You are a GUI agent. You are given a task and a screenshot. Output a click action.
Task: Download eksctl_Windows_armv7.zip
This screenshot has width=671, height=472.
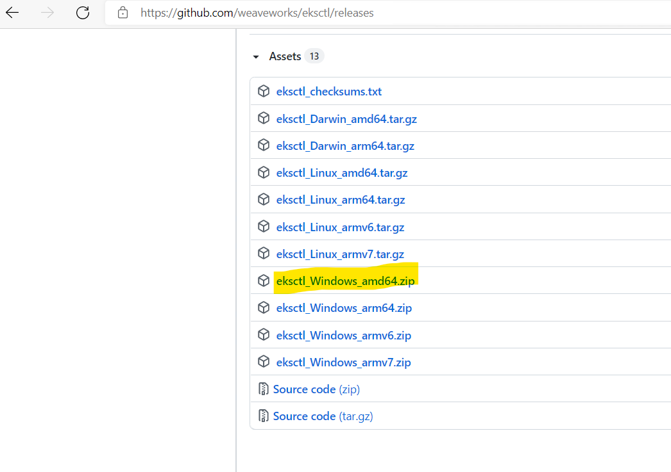[344, 362]
